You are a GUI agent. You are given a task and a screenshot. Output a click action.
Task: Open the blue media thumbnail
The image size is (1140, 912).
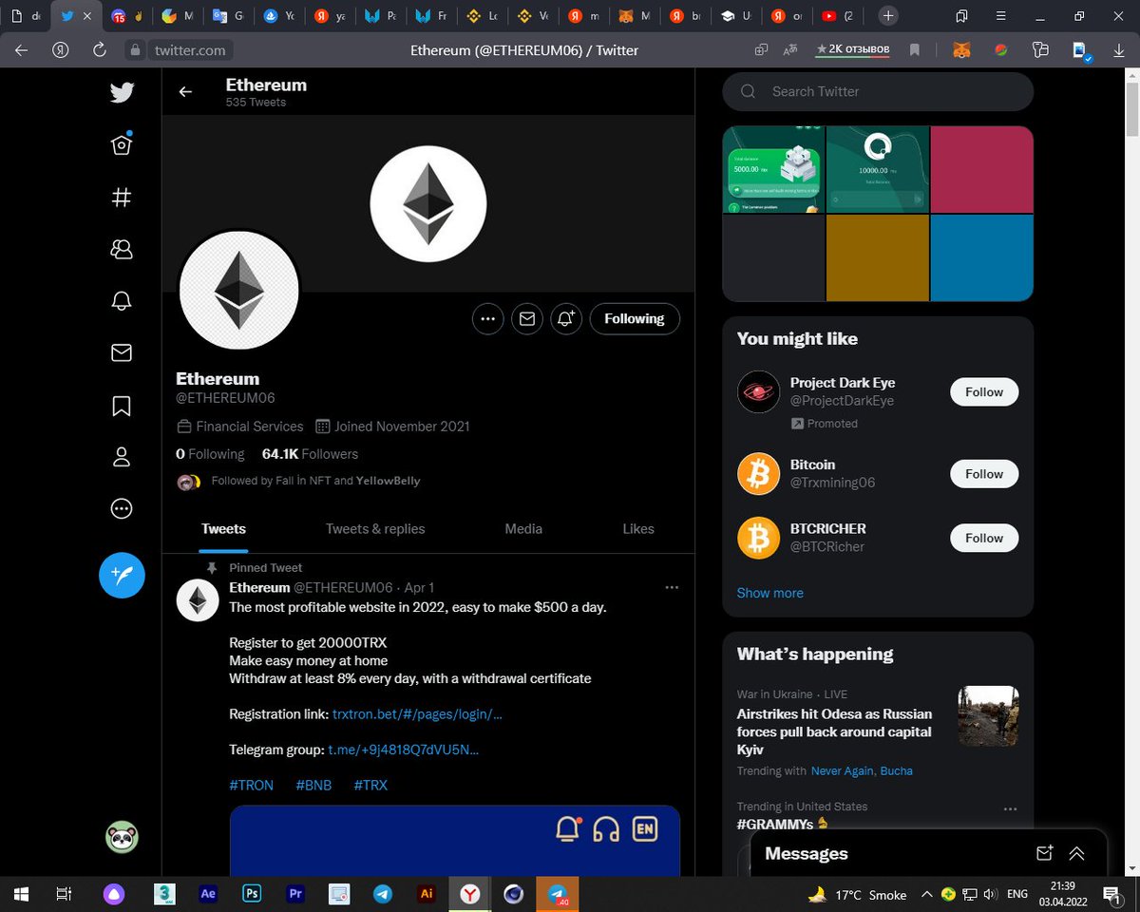click(981, 257)
